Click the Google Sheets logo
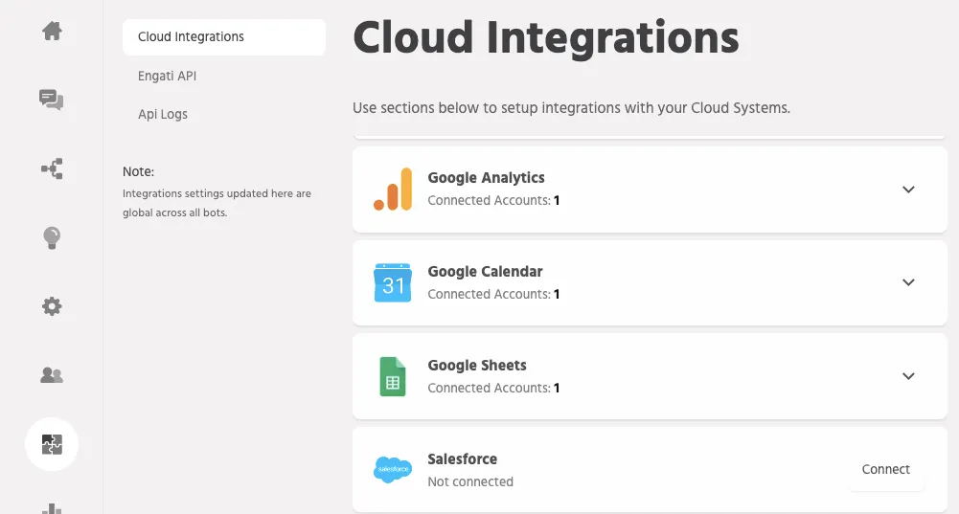 pyautogui.click(x=393, y=376)
